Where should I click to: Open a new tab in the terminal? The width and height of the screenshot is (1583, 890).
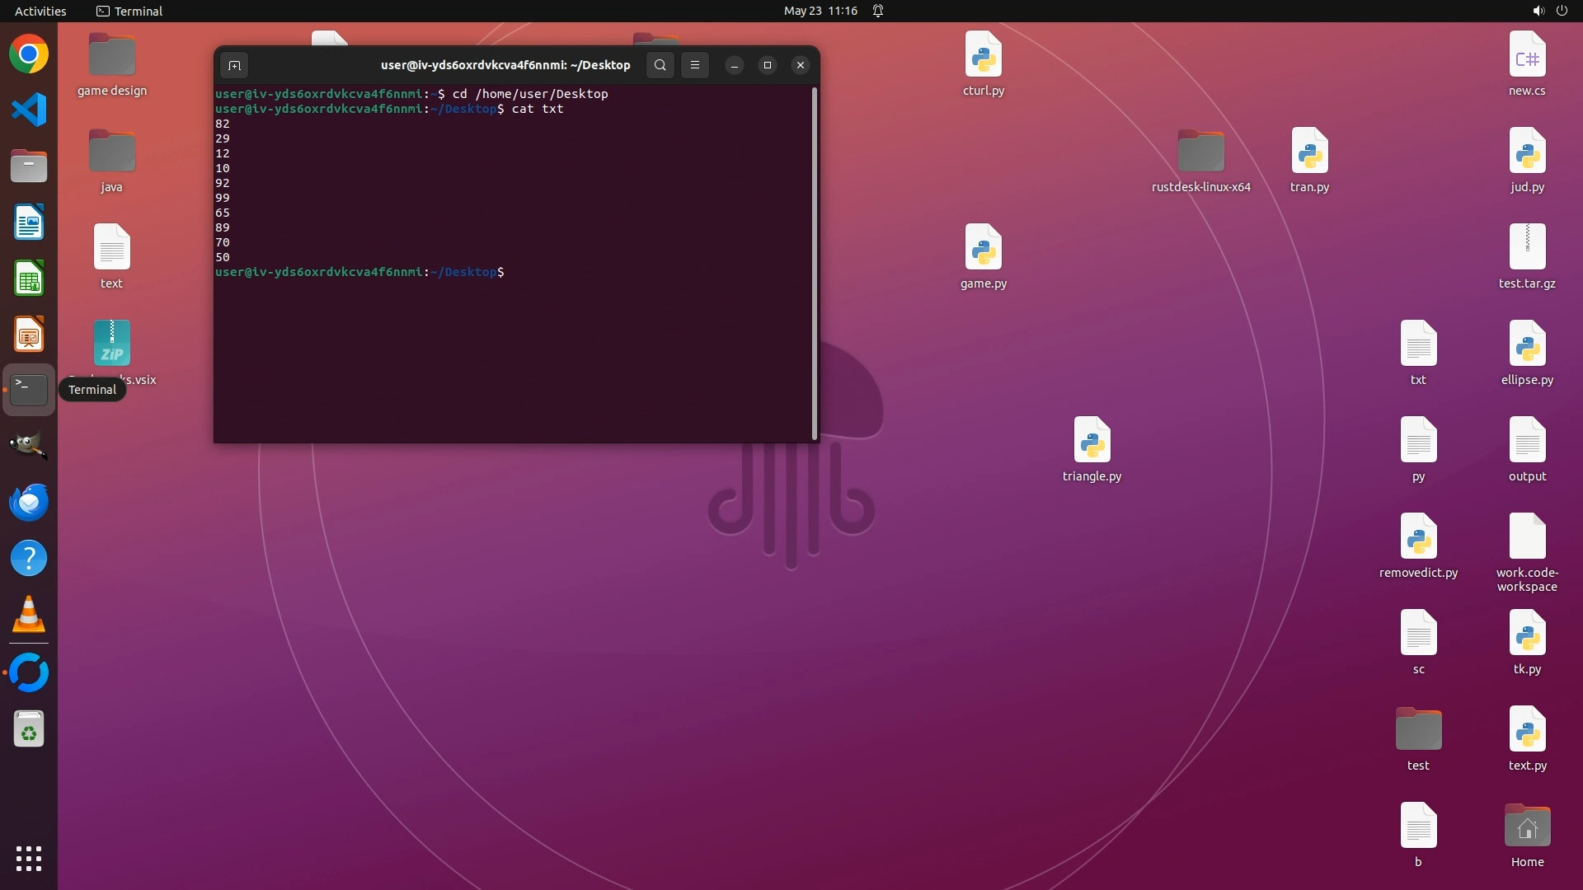pyautogui.click(x=234, y=65)
